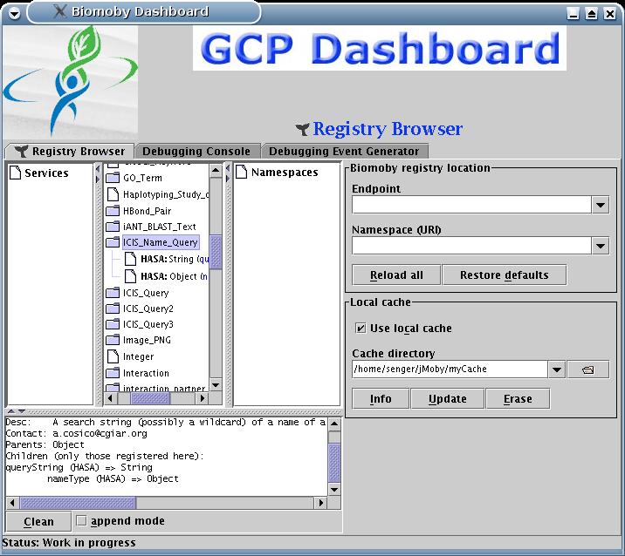Open the Cache directory dropdown arrow
The width and height of the screenshot is (625, 556).
(x=557, y=370)
